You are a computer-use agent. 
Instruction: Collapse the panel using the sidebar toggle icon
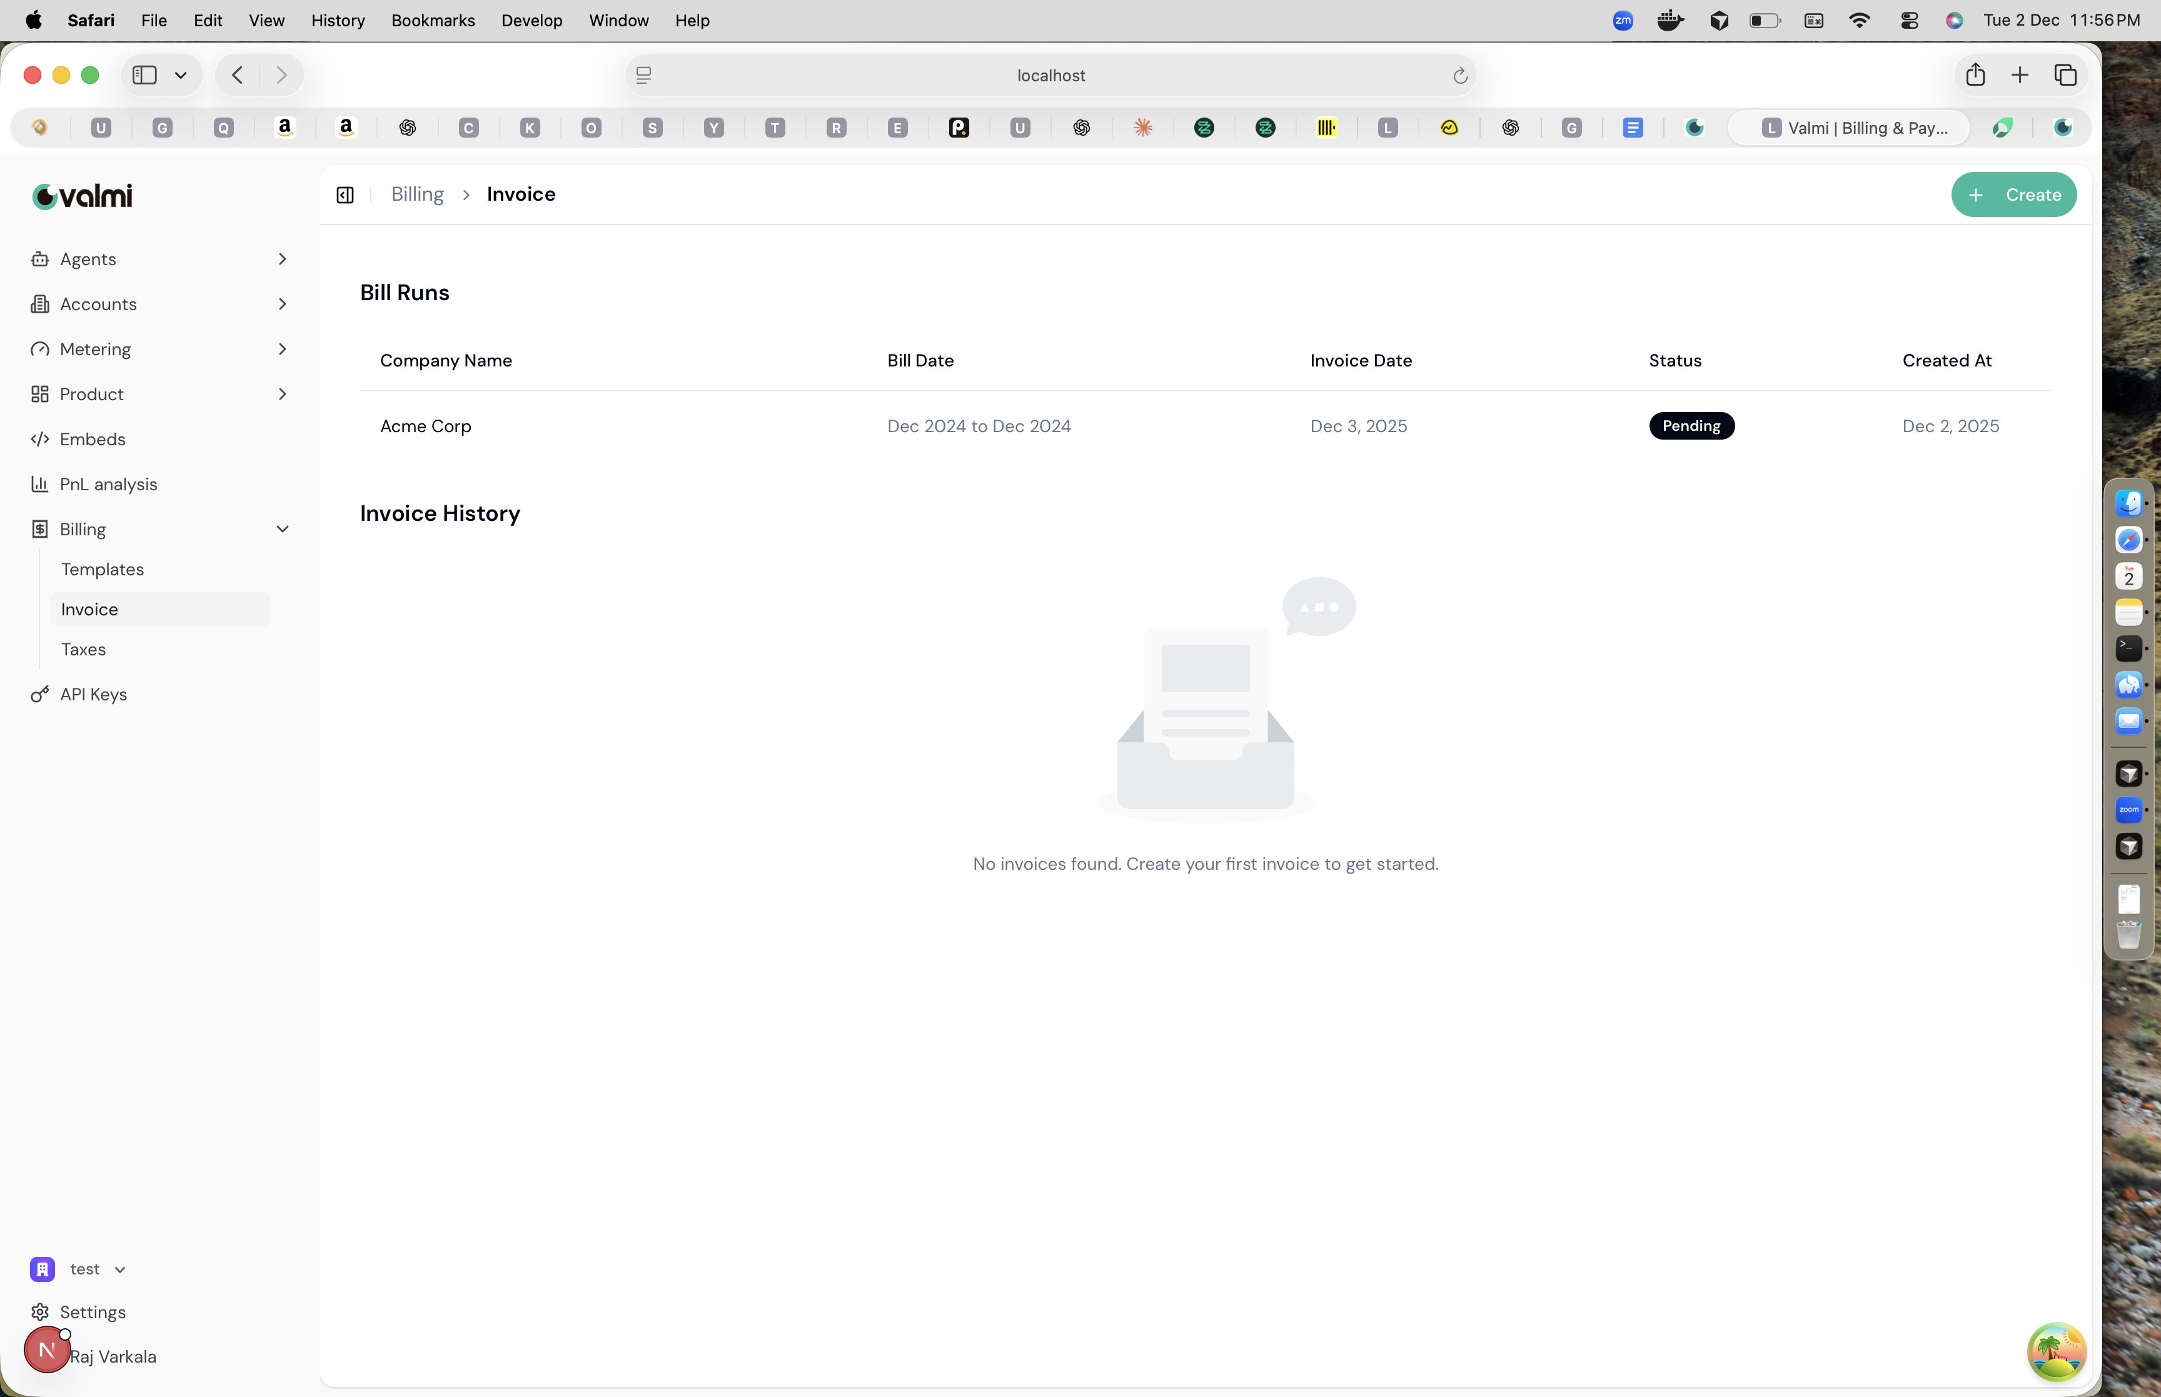(345, 194)
